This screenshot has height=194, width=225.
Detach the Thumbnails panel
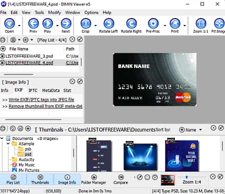(221, 128)
